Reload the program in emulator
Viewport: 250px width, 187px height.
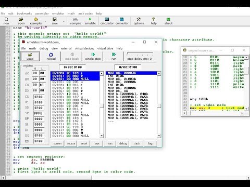(51, 56)
